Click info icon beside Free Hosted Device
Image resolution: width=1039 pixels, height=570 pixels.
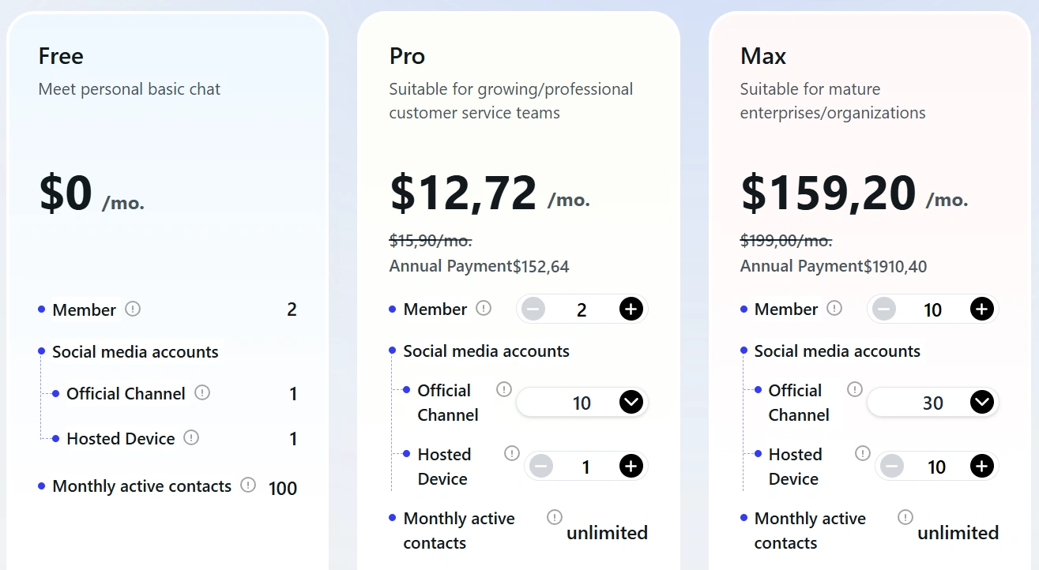click(191, 437)
